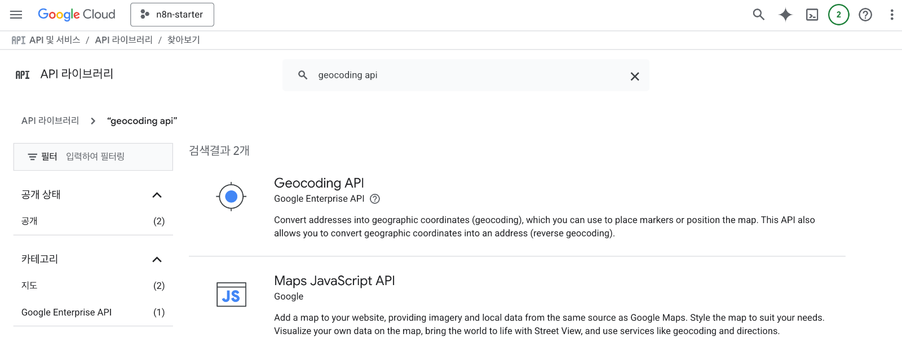
Task: Clear the search with the X button
Action: [635, 76]
